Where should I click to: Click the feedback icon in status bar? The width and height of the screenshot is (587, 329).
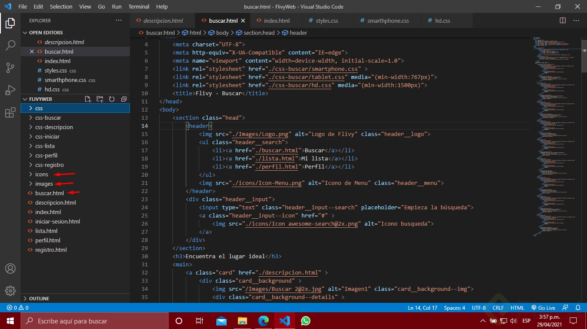[565, 308]
